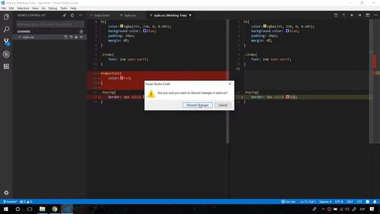Click the feedback smiley in status bar
380x214 pixels.
(368, 202)
